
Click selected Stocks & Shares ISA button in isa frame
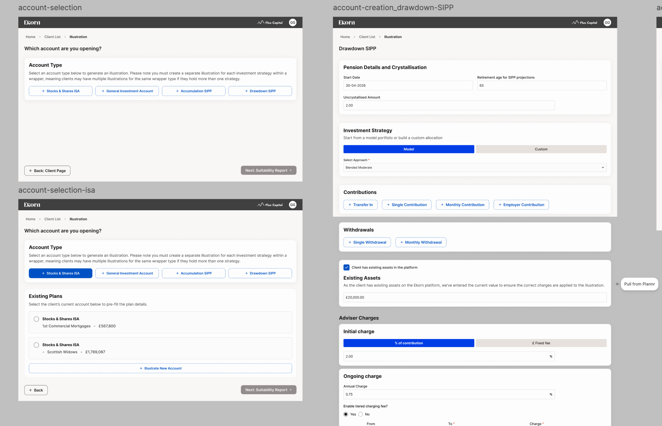pos(61,273)
